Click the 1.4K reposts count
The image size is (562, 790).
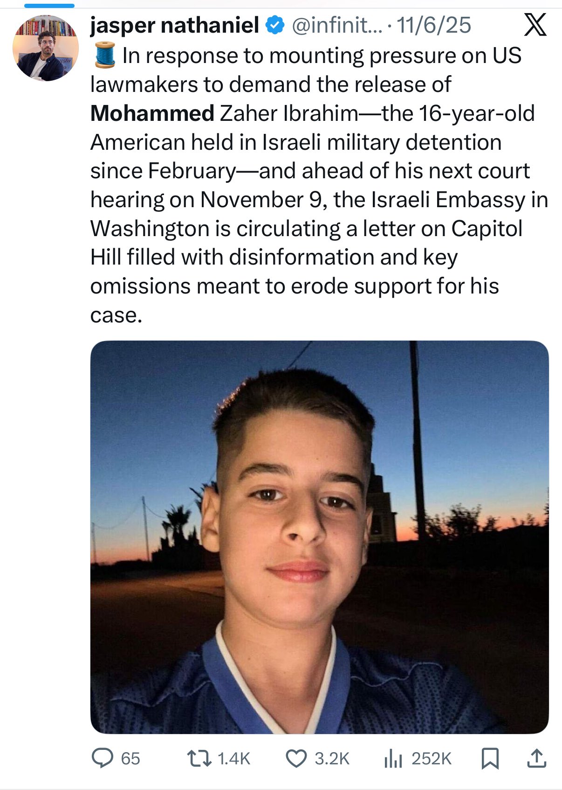point(234,759)
